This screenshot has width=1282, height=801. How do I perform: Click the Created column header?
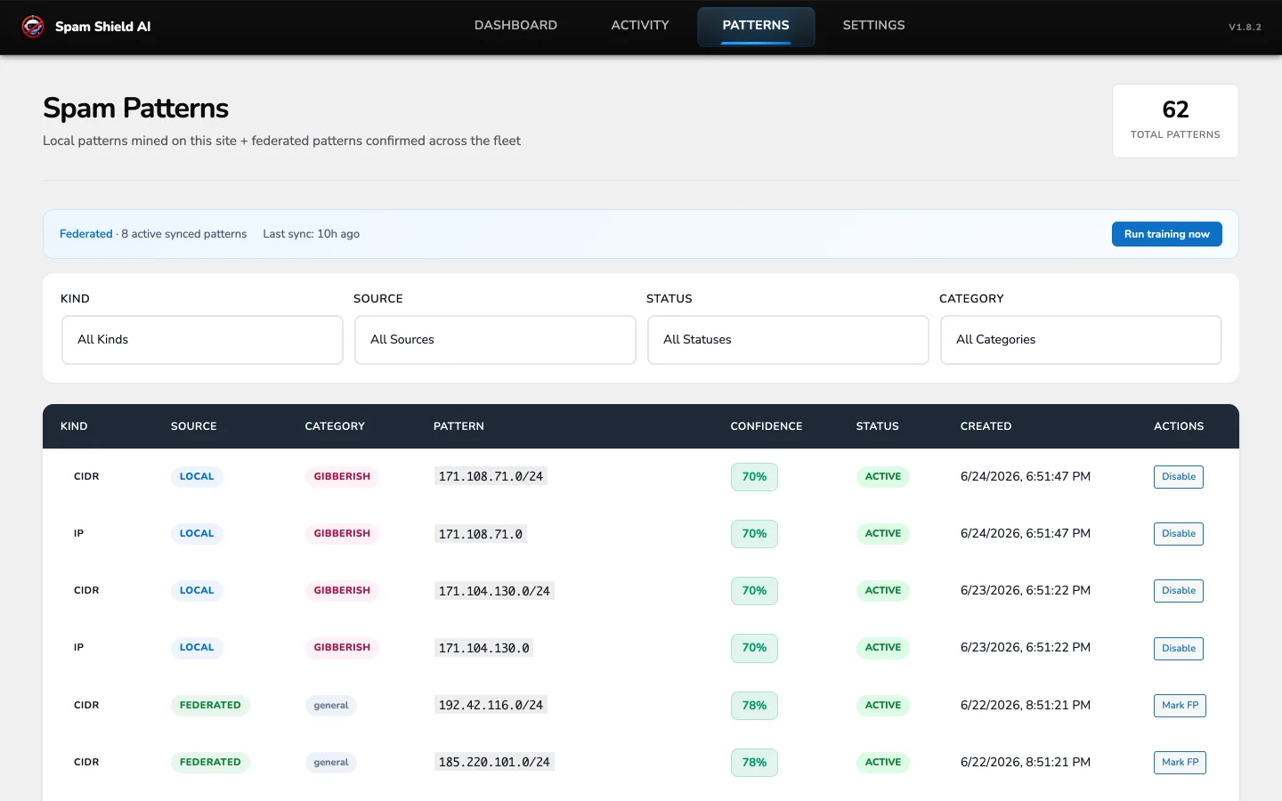[x=986, y=426]
